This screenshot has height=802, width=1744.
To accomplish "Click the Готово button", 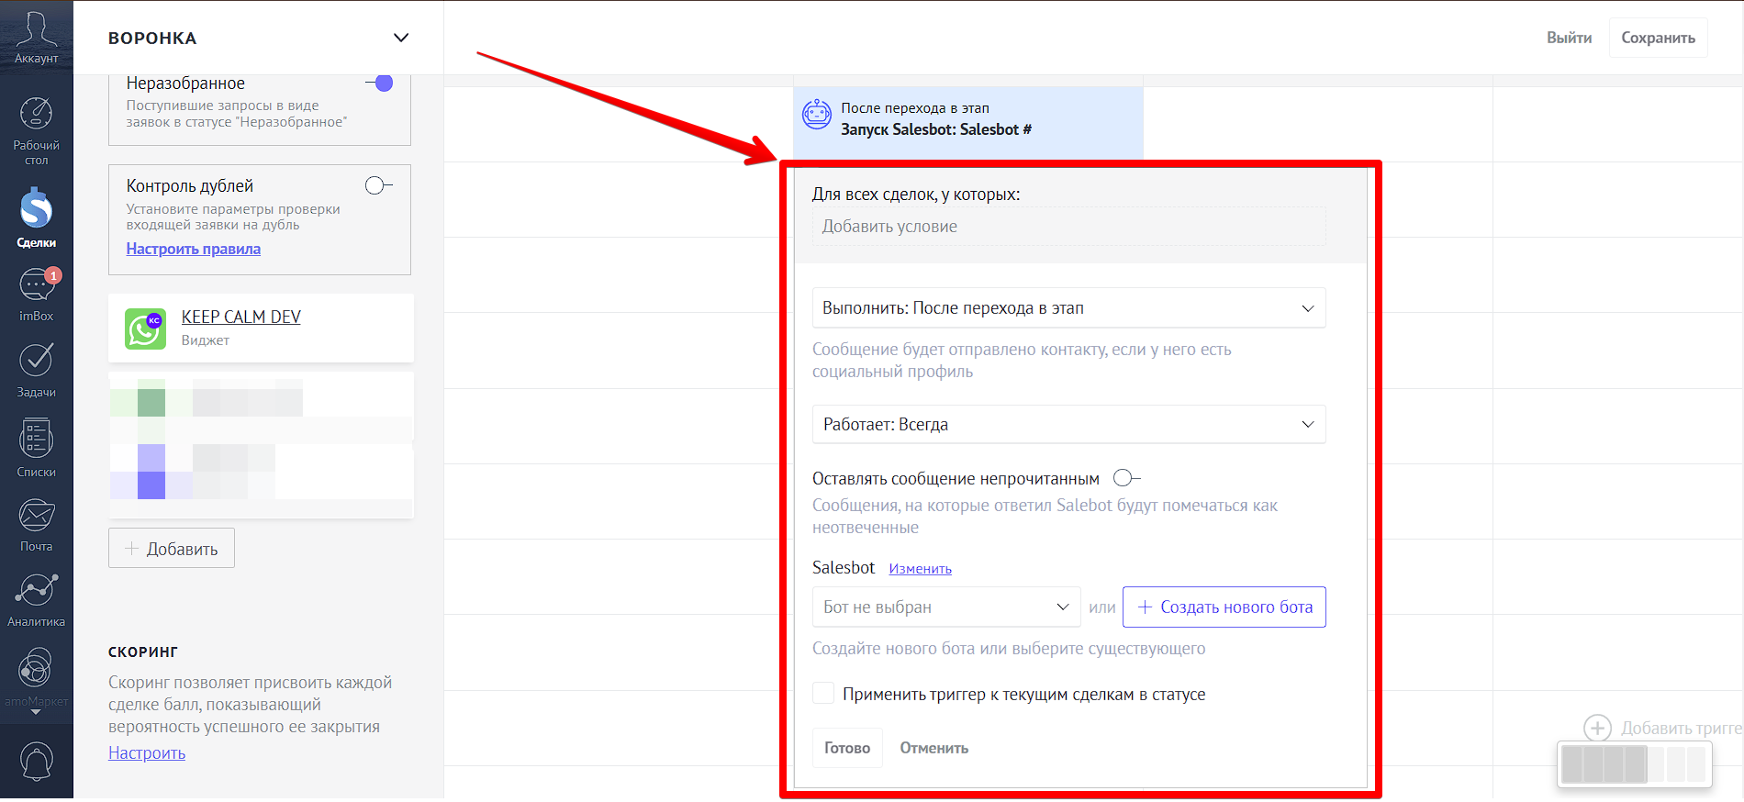I will pyautogui.click(x=847, y=748).
